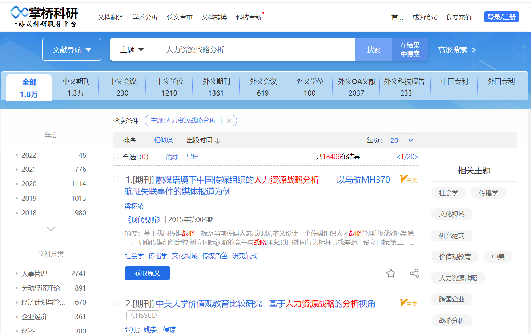This screenshot has height=333, width=531.
Task: Remove the 主题:人力资源战略分析 filter with X
Action: (229, 121)
